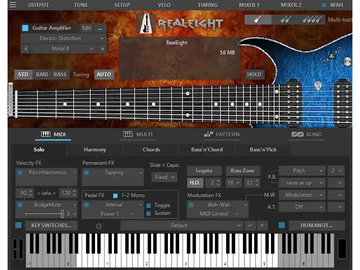Switch to the MULTI tab
The width and height of the screenshot is (360, 270).
138,134
